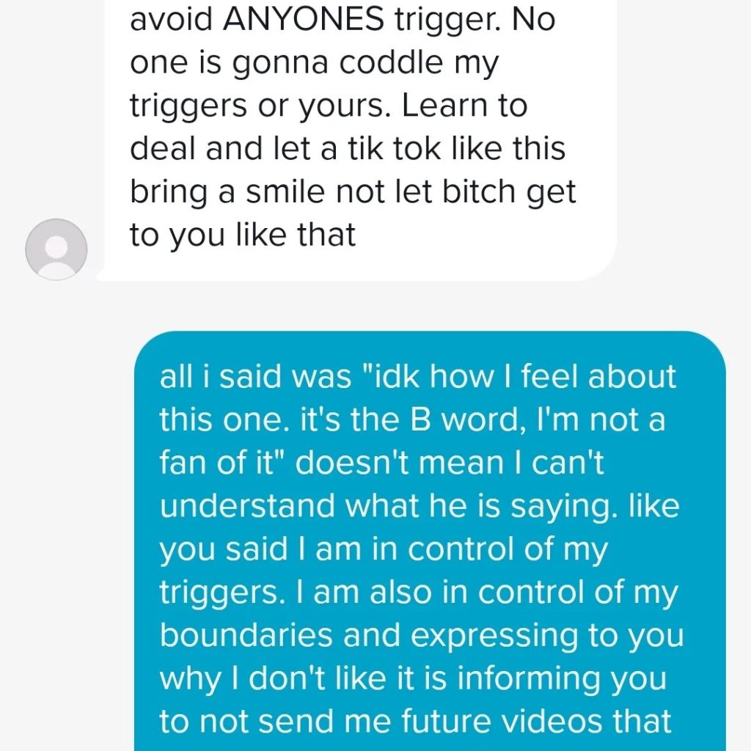Tap the line "why I don't like it is informing you"
The width and height of the screenshot is (751, 751).
tap(413, 680)
